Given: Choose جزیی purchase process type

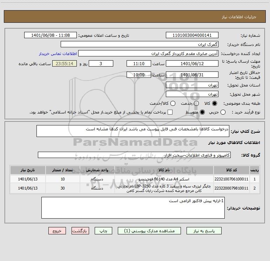Looking at the screenshot, I should click(223, 112).
